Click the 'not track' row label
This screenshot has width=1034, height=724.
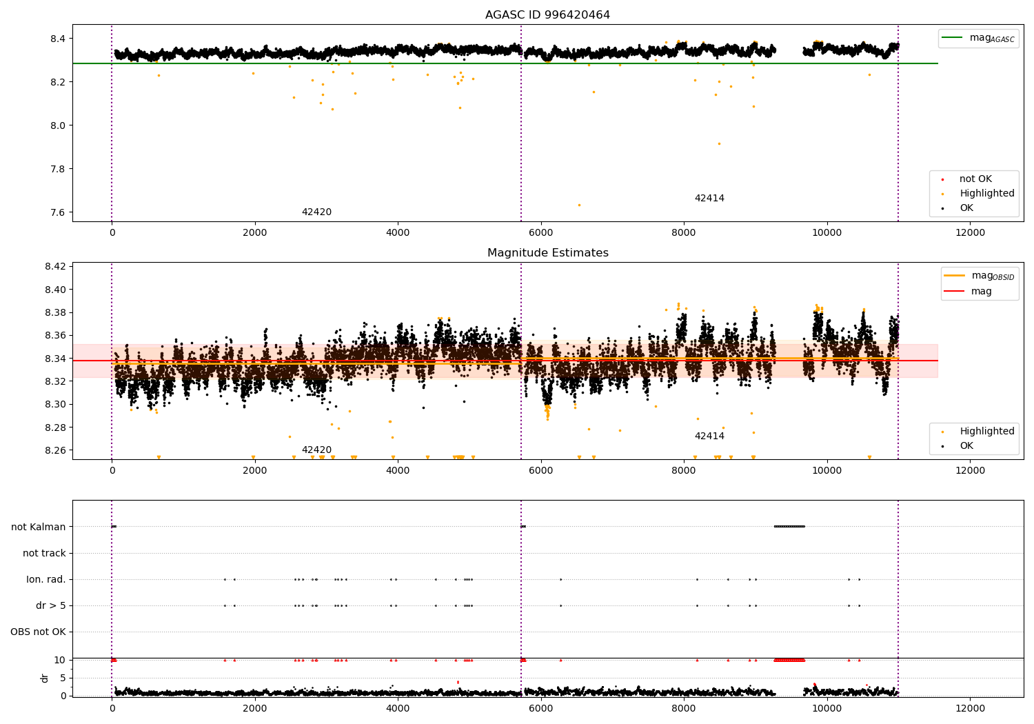pos(44,553)
